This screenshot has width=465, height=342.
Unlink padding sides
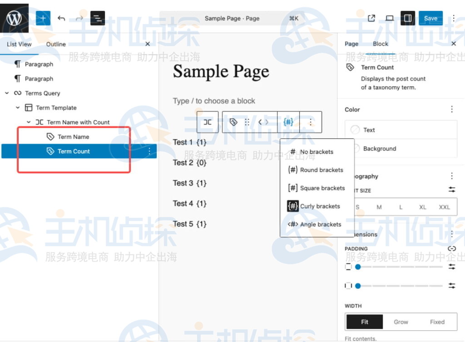click(452, 249)
